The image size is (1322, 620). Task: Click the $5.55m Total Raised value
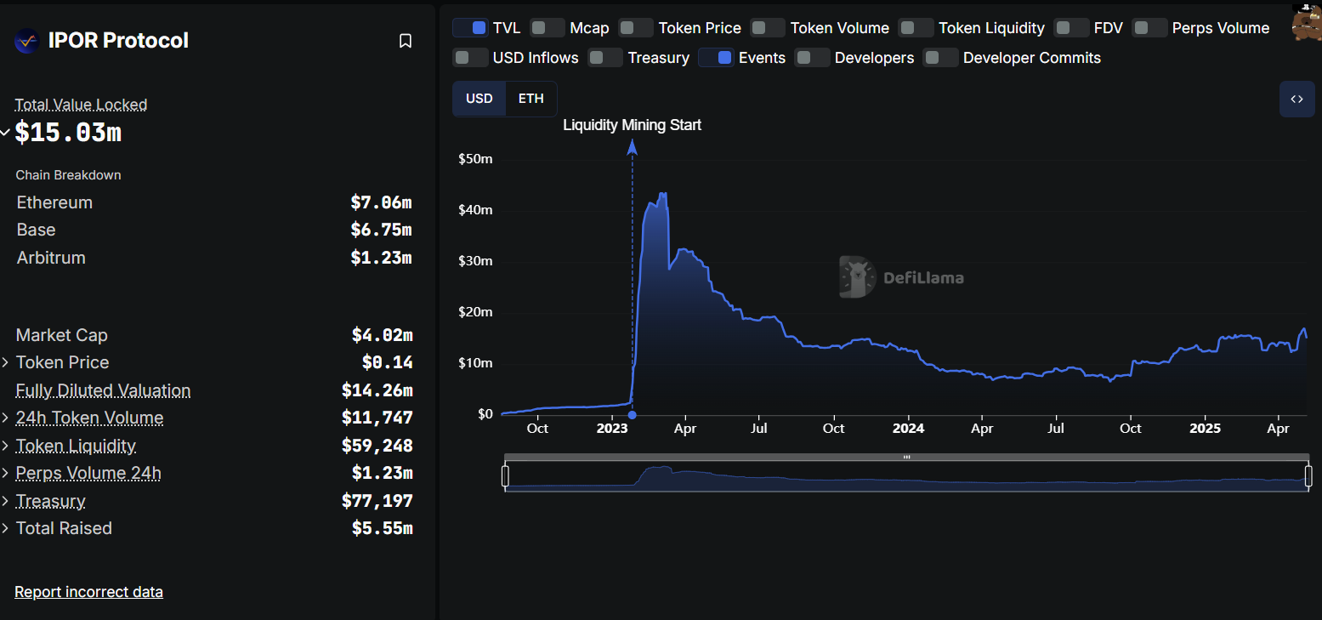[x=382, y=528]
